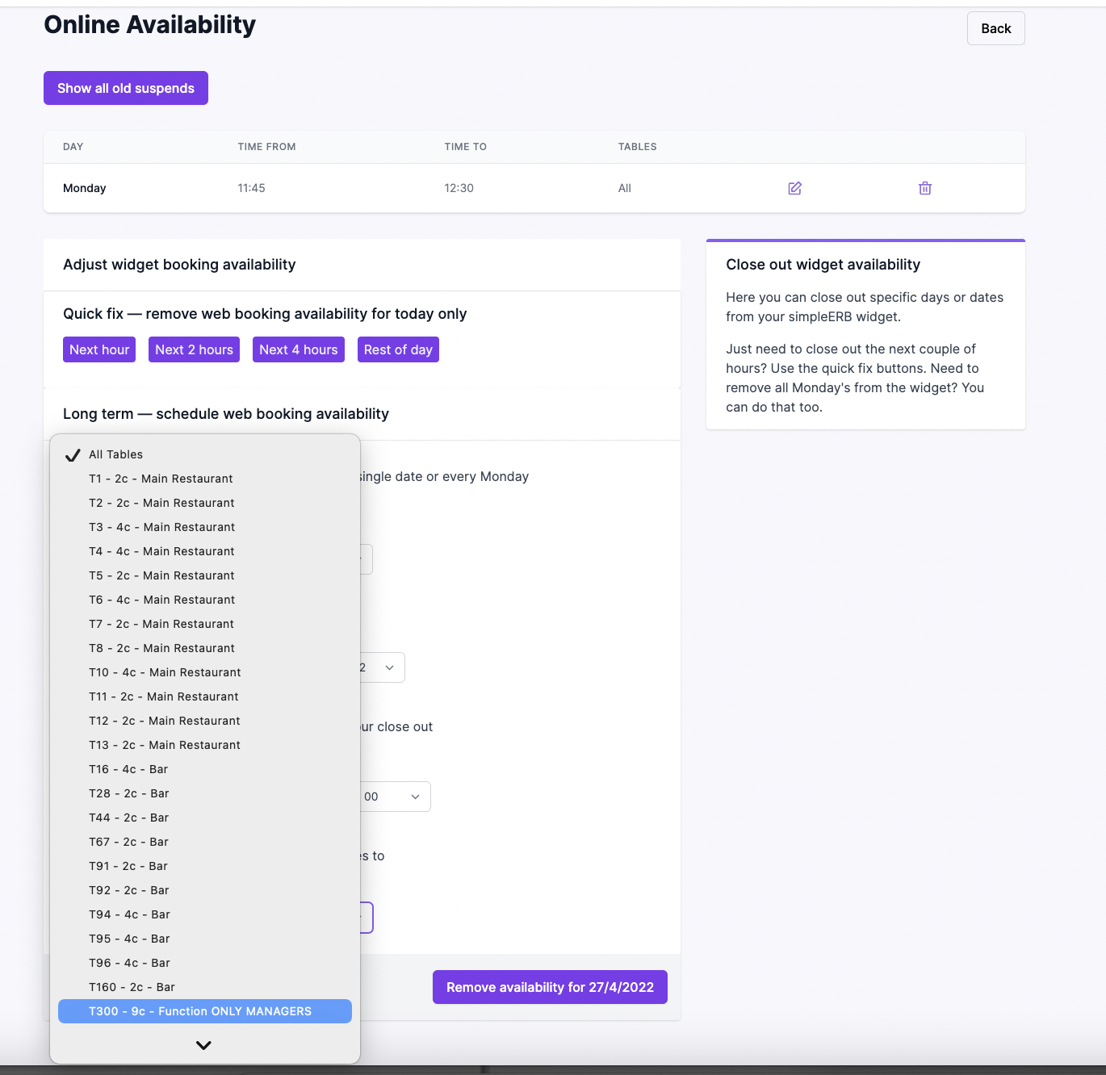Select T10 - 4c - Main Restaurant

click(x=205, y=672)
